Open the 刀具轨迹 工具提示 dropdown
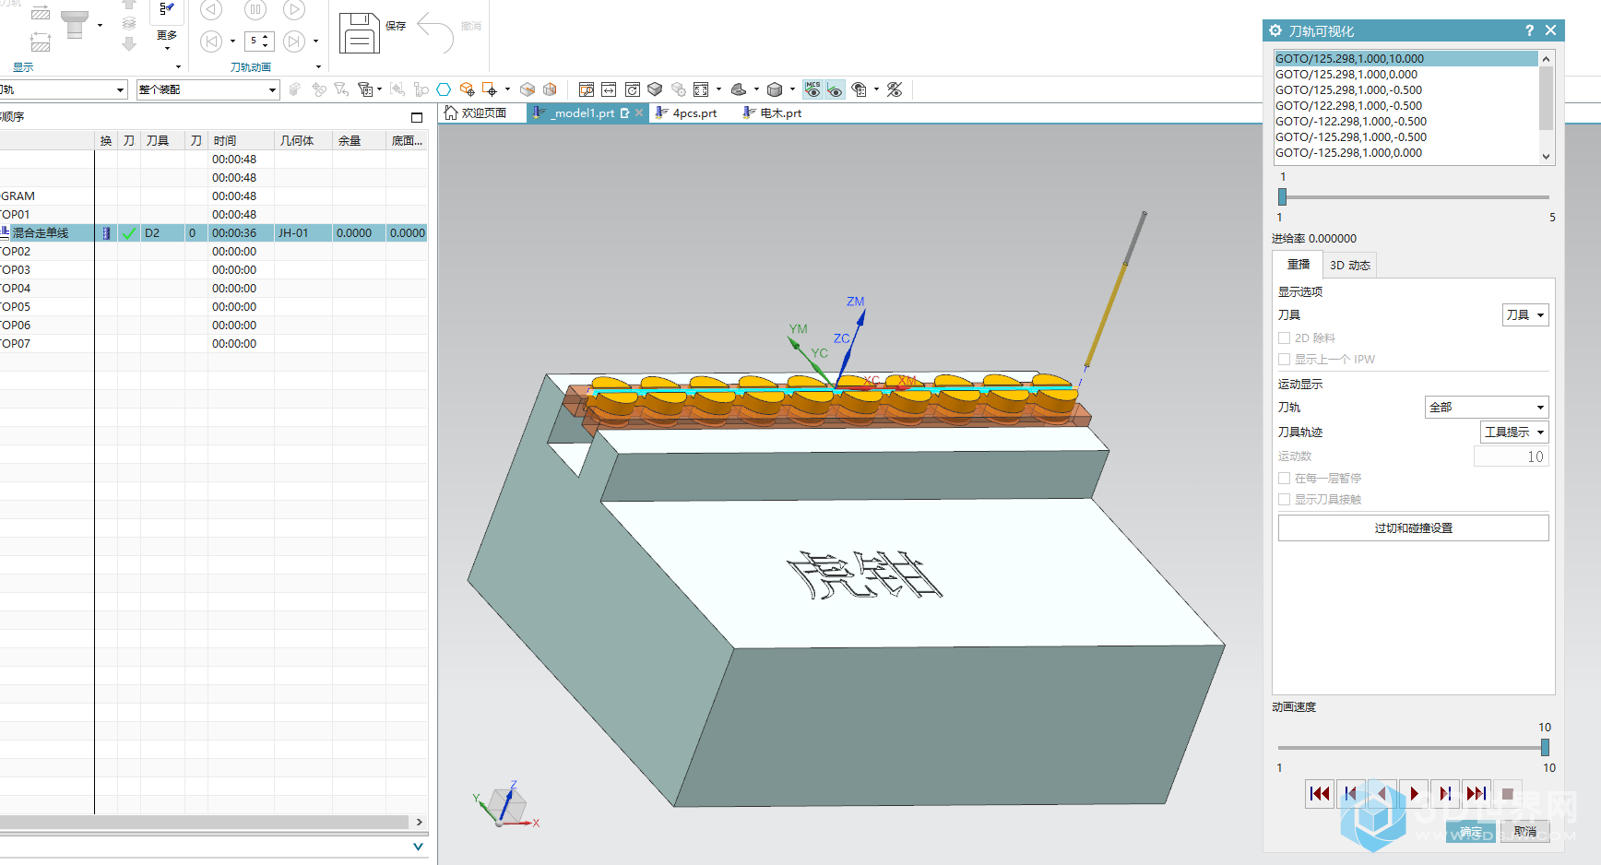 point(1514,432)
